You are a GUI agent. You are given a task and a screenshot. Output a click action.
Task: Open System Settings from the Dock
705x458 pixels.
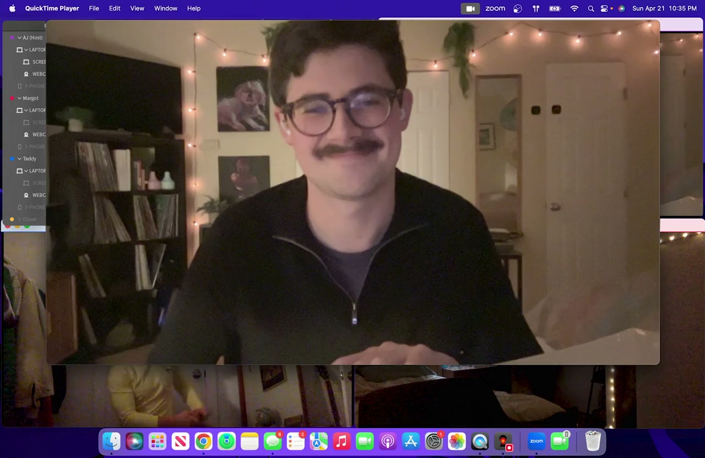pyautogui.click(x=434, y=441)
